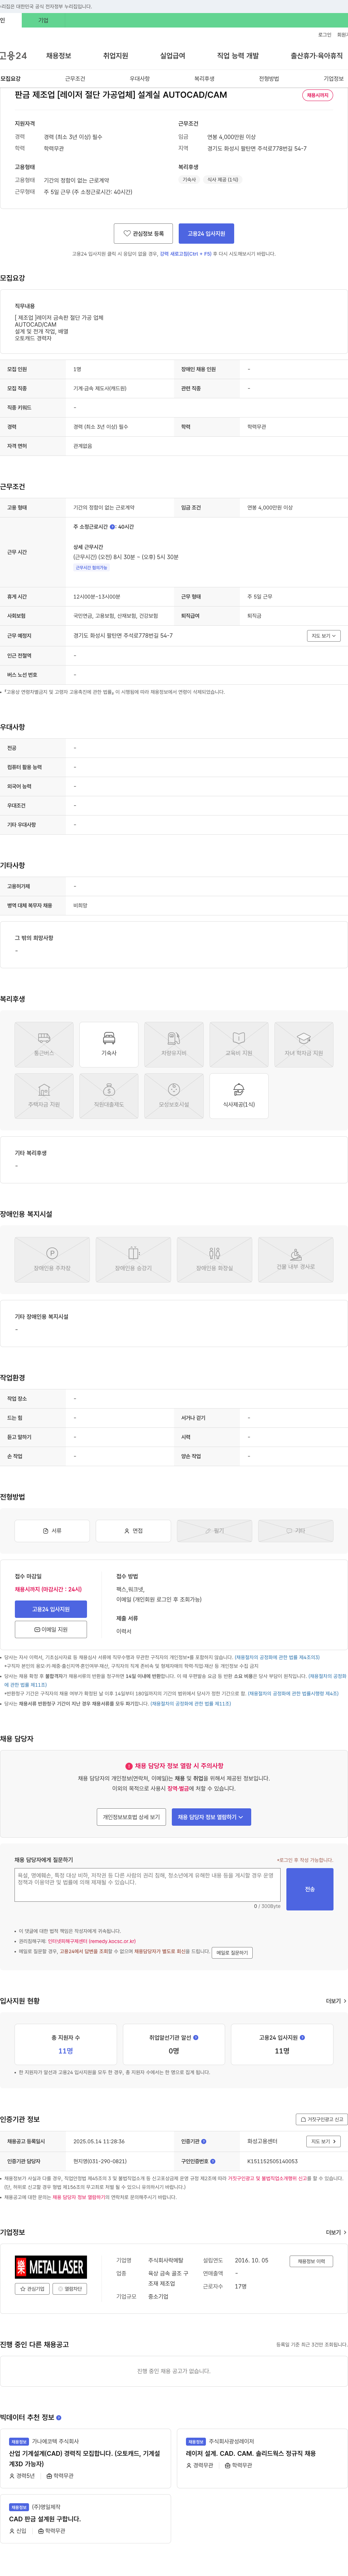
Task: Open 더보기 beside 입사지원 현황
Action: 336,2001
